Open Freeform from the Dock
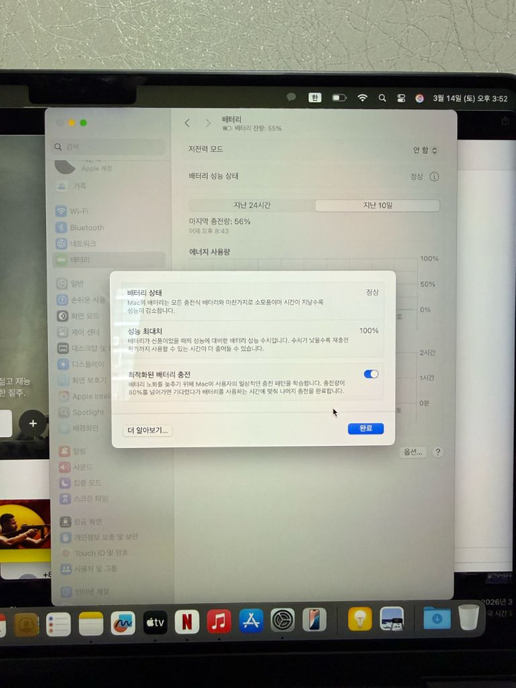516x688 pixels. tap(123, 623)
